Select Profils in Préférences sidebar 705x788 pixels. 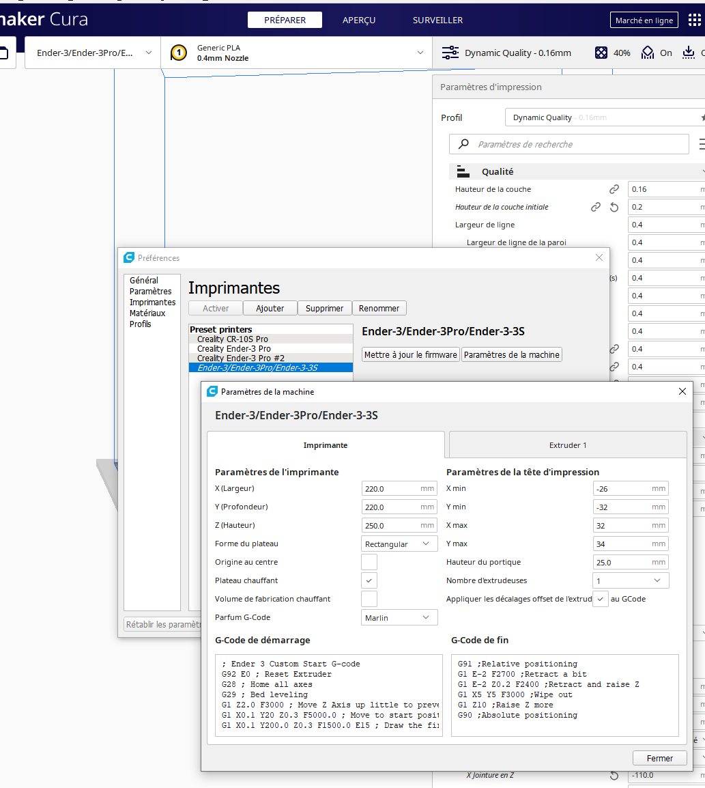tap(141, 324)
